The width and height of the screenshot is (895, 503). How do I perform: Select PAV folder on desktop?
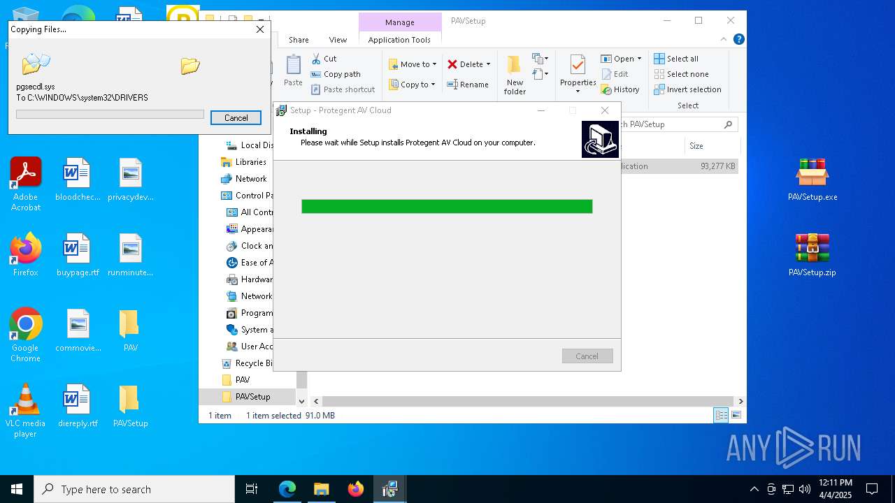click(x=130, y=330)
